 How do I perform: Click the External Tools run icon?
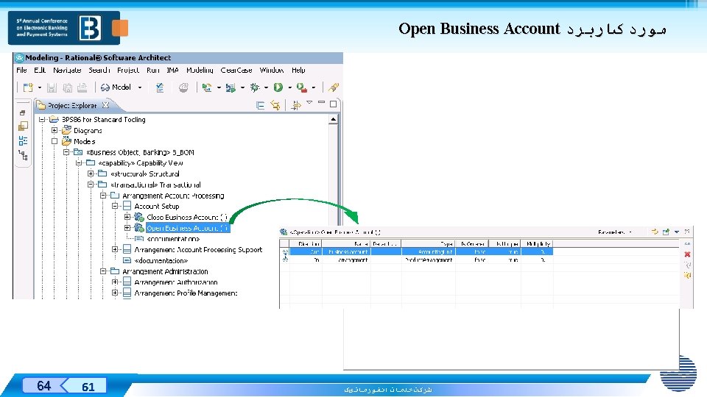pyautogui.click(x=302, y=87)
